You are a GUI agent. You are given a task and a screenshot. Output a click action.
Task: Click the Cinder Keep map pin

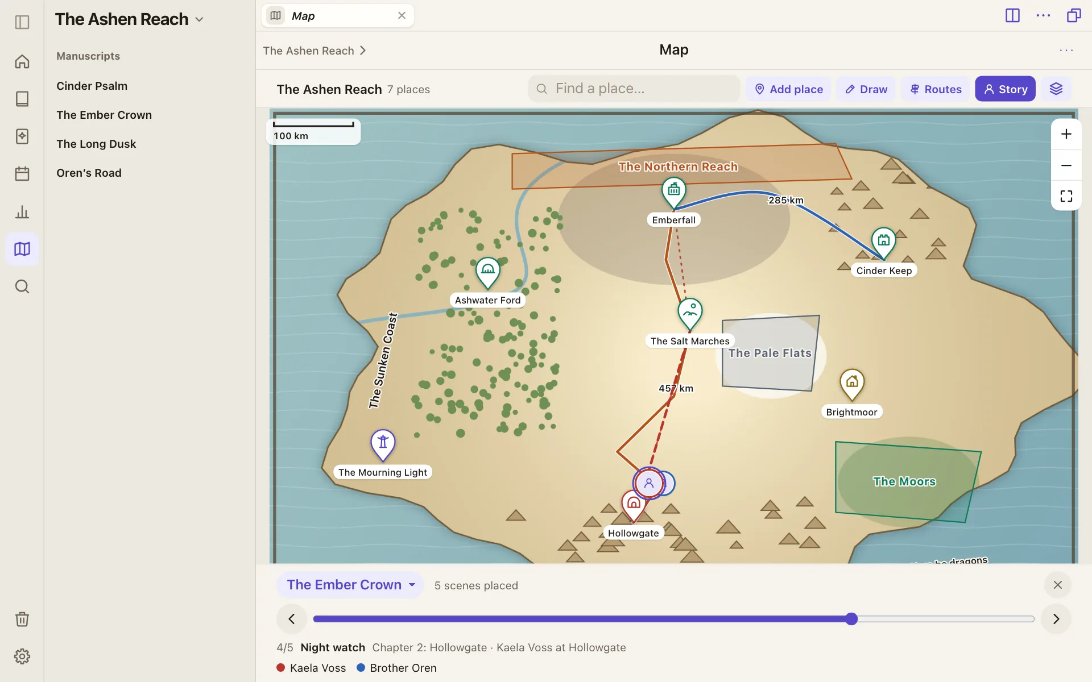point(884,243)
